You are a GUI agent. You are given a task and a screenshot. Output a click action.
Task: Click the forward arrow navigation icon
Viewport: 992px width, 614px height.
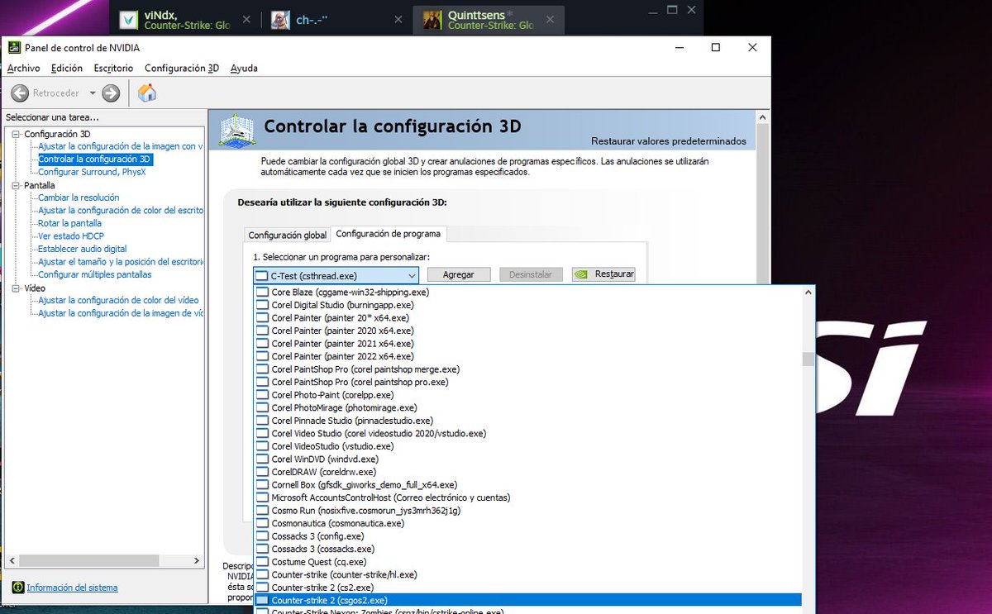coord(111,93)
